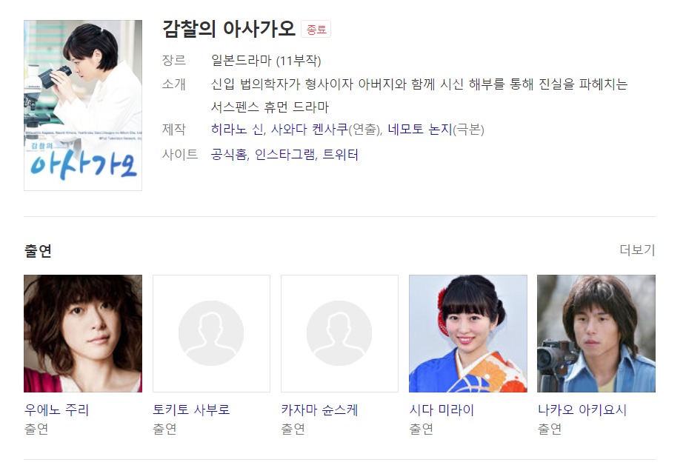Open director 히라노 신 link
The height and width of the screenshot is (468, 683).
click(x=237, y=130)
